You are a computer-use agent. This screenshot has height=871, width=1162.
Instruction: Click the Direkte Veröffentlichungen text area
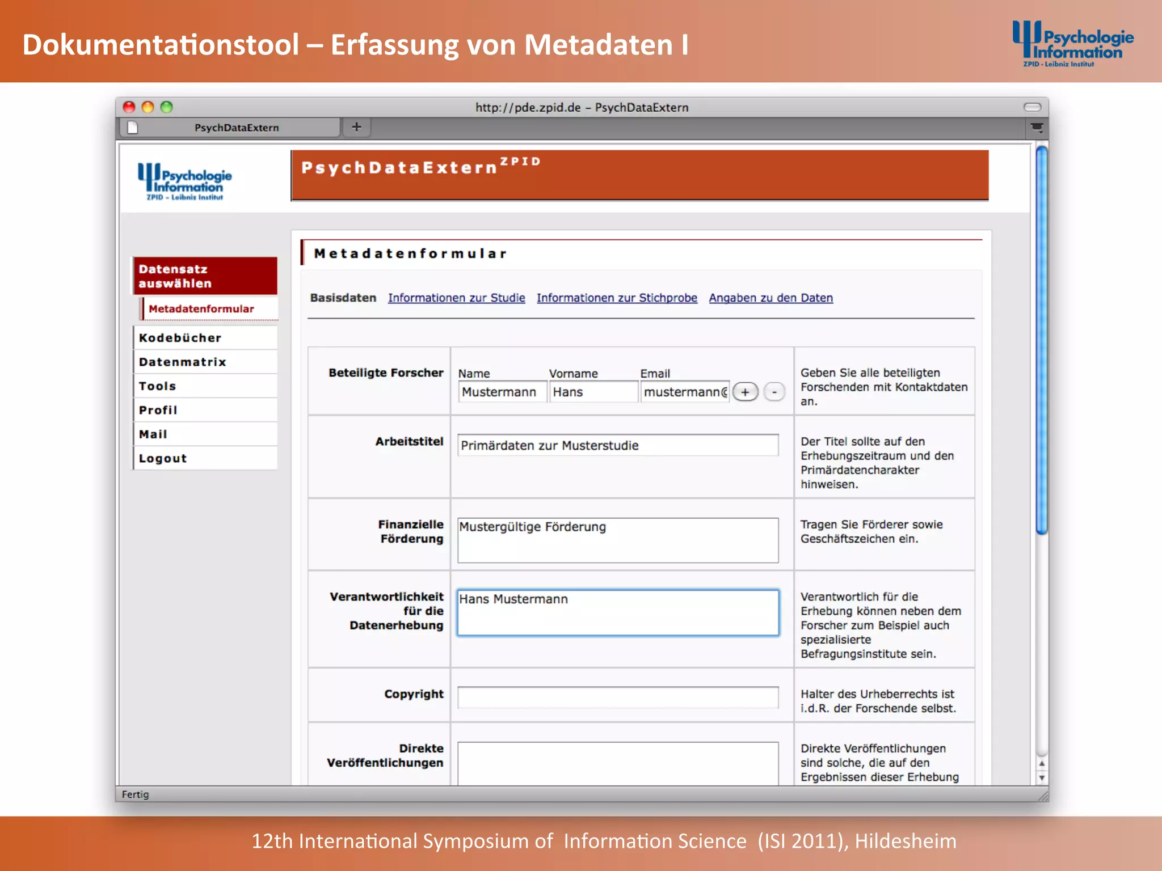click(x=618, y=764)
